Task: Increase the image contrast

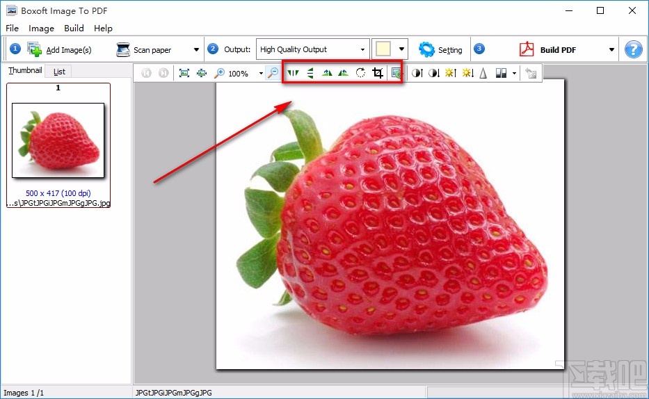Action: click(x=417, y=73)
